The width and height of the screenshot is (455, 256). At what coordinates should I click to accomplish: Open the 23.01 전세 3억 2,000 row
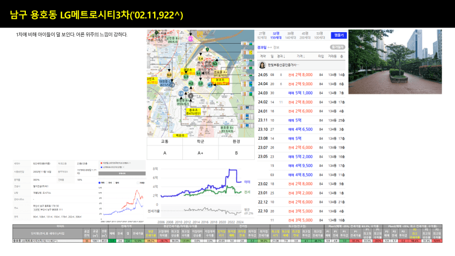pos(301,193)
